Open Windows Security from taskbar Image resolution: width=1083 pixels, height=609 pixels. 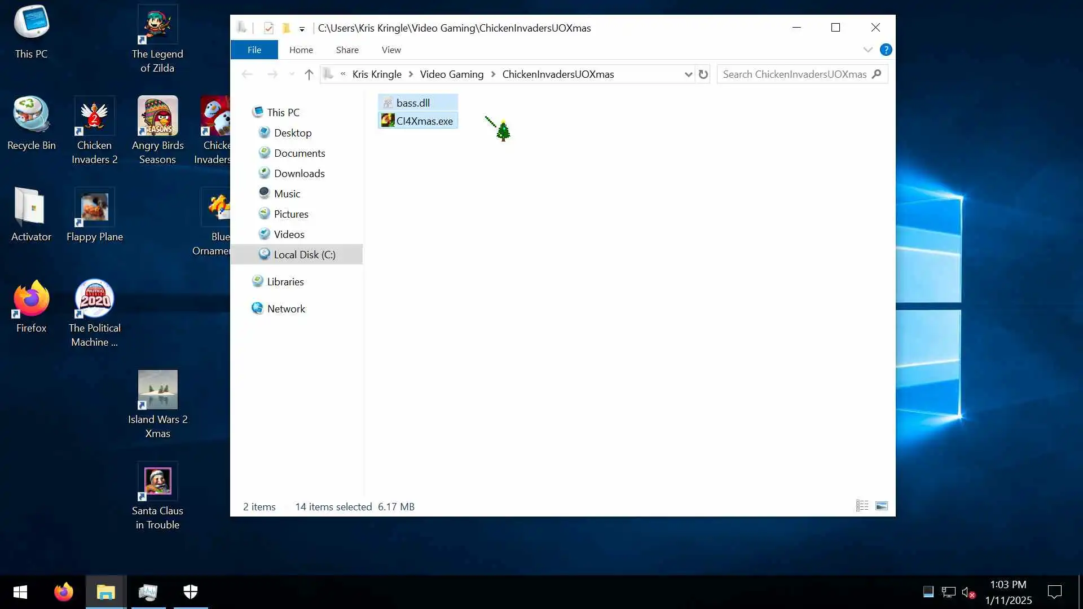point(191,592)
